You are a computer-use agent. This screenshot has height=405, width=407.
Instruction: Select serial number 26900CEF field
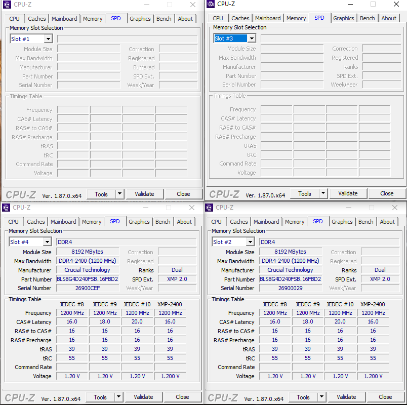pos(88,288)
